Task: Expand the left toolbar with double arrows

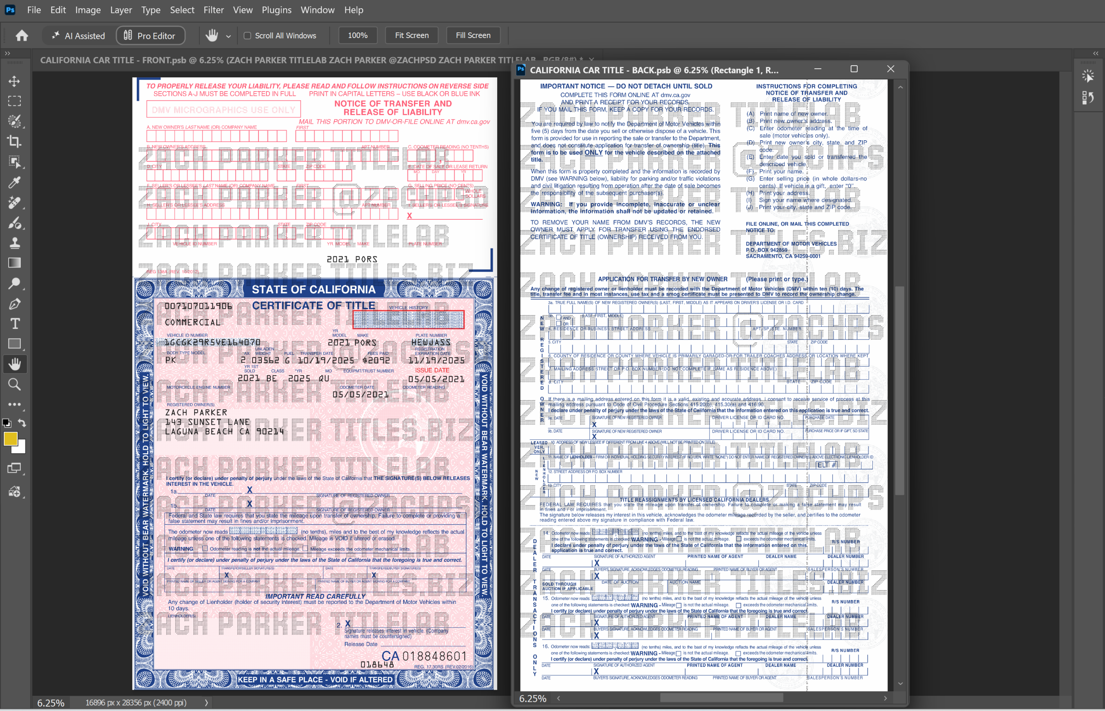Action: tap(7, 54)
